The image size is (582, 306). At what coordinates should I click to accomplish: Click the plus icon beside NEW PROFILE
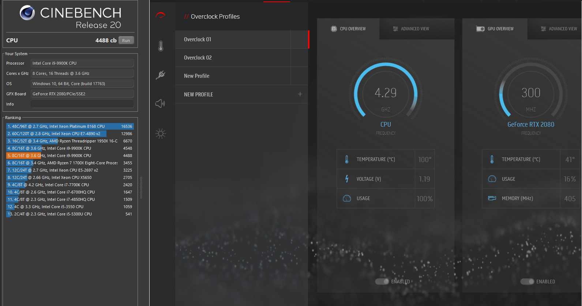[x=300, y=94]
